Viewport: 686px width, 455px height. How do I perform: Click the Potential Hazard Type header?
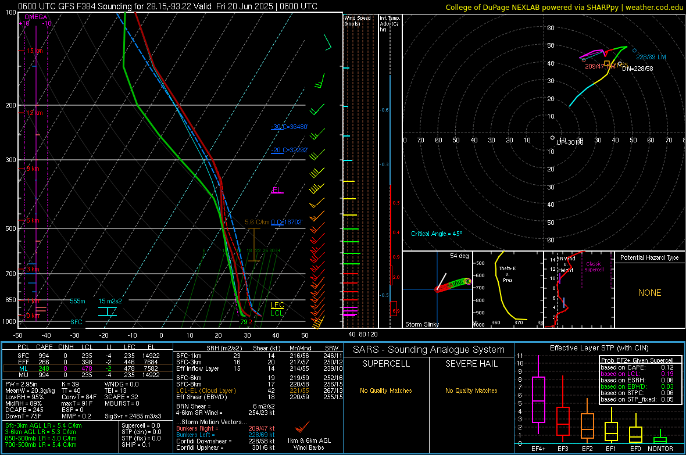[x=649, y=257]
